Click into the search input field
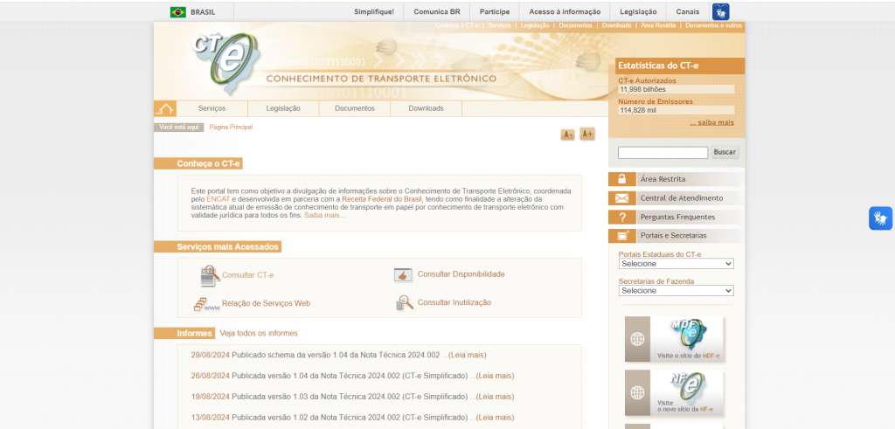The image size is (895, 429). click(x=663, y=153)
